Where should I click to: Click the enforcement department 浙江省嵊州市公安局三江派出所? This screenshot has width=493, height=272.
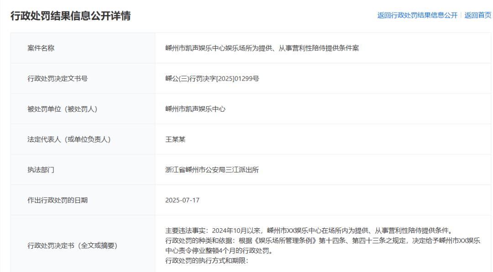(212, 170)
